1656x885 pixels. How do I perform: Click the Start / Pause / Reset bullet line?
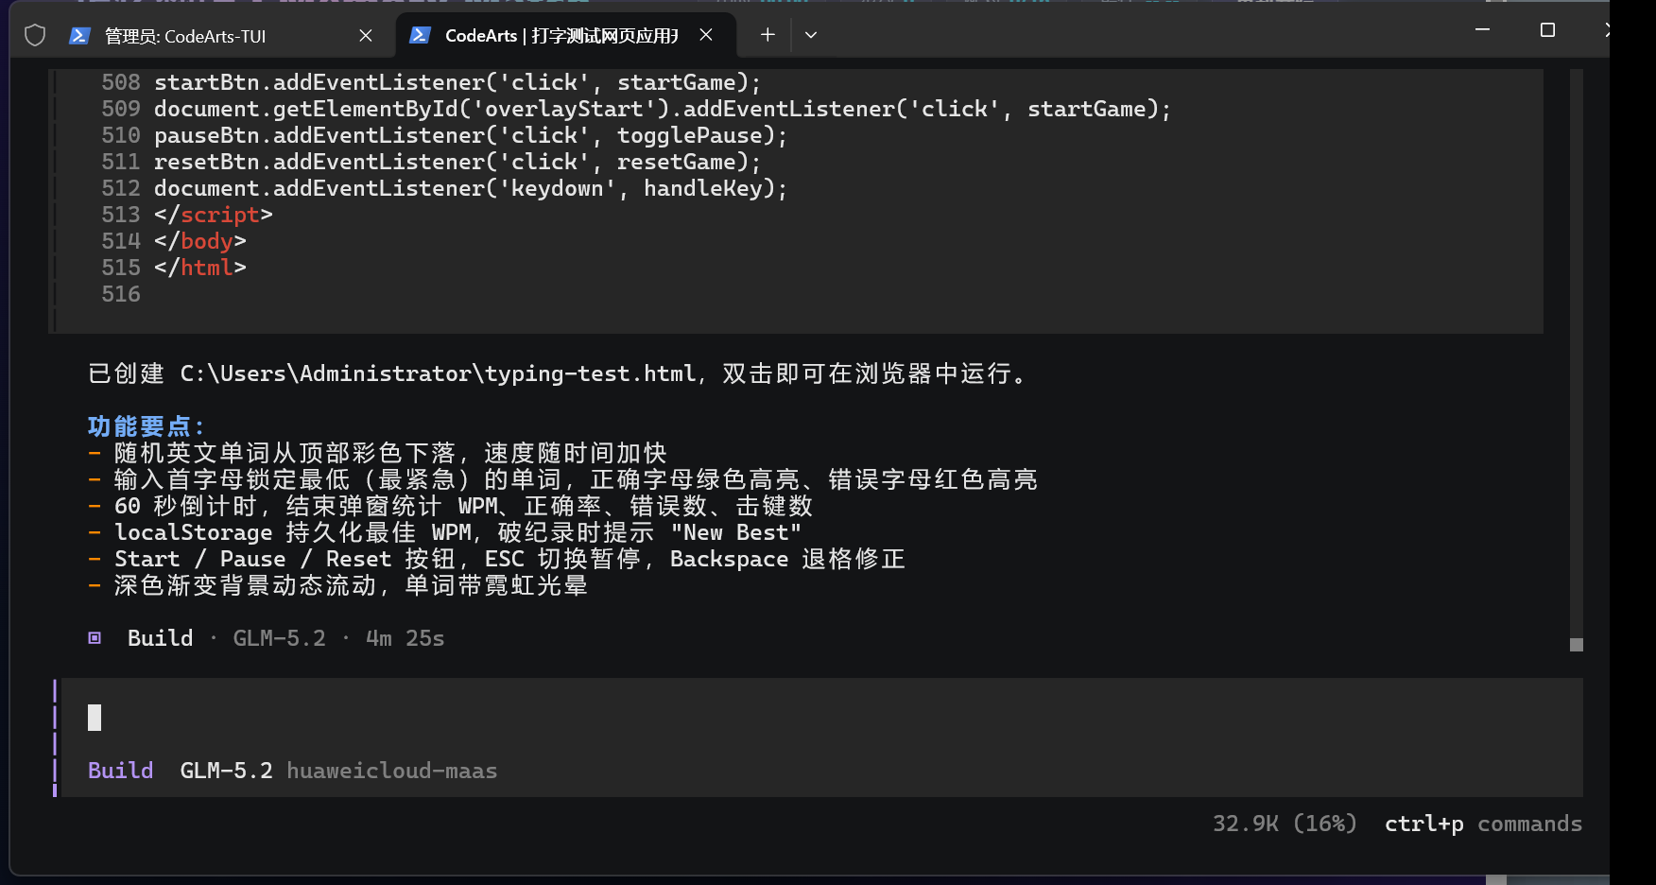pos(496,559)
